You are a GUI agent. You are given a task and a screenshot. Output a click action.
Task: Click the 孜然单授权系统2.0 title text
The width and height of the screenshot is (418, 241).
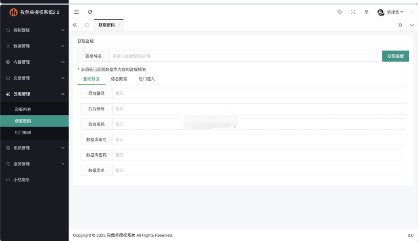click(x=40, y=12)
